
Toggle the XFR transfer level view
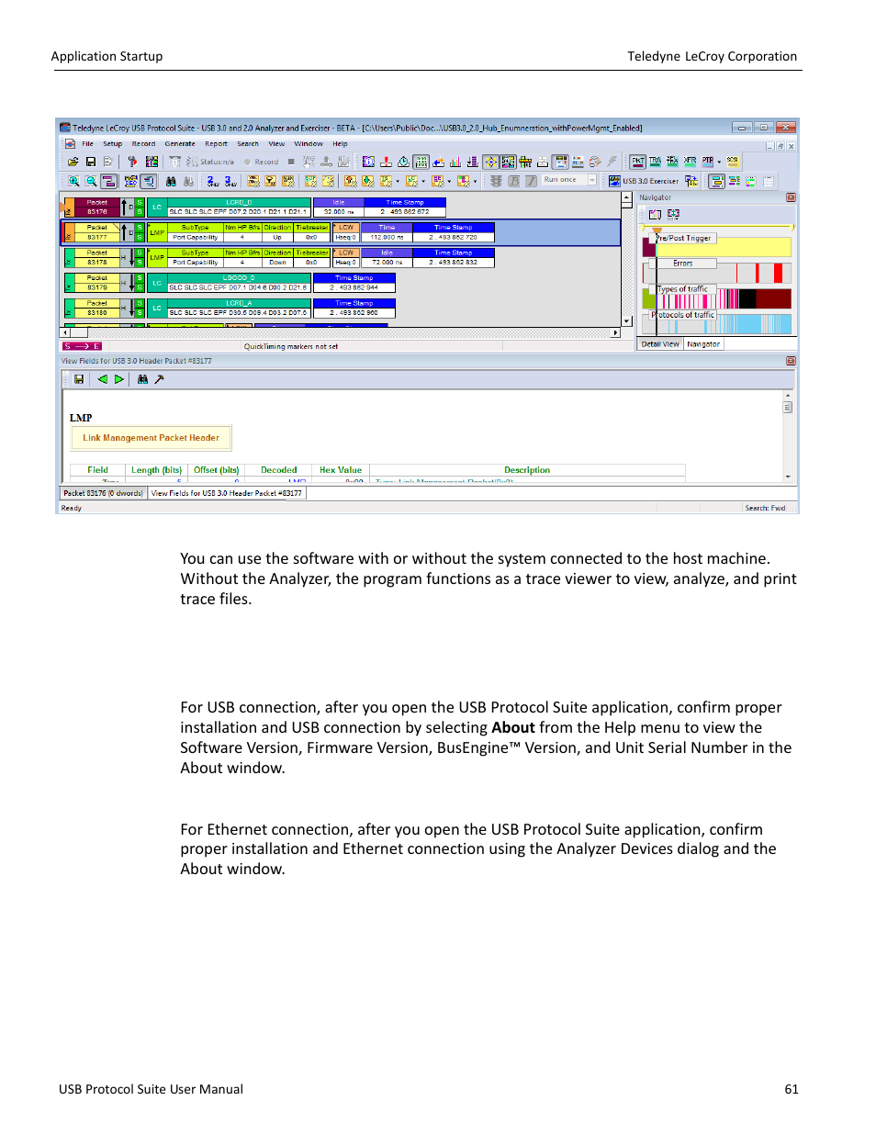691,162
